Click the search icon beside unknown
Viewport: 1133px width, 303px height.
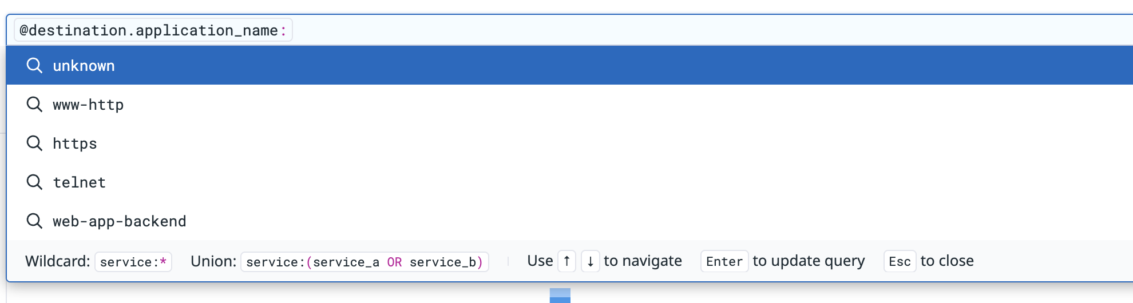pos(34,66)
